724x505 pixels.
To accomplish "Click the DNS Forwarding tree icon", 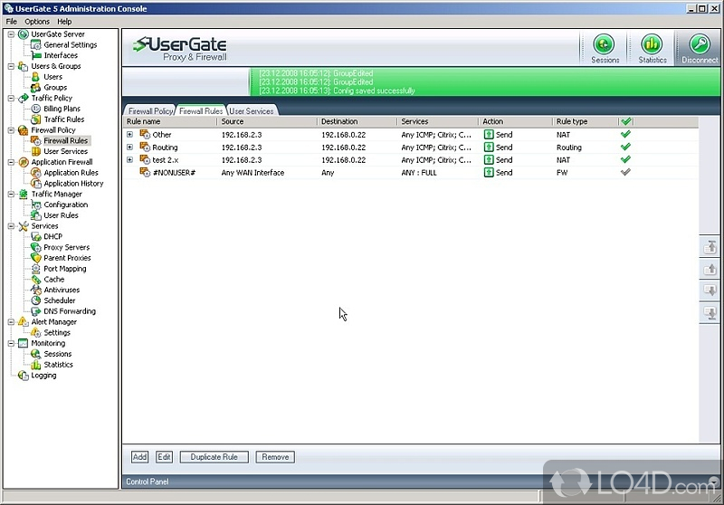I will [35, 311].
